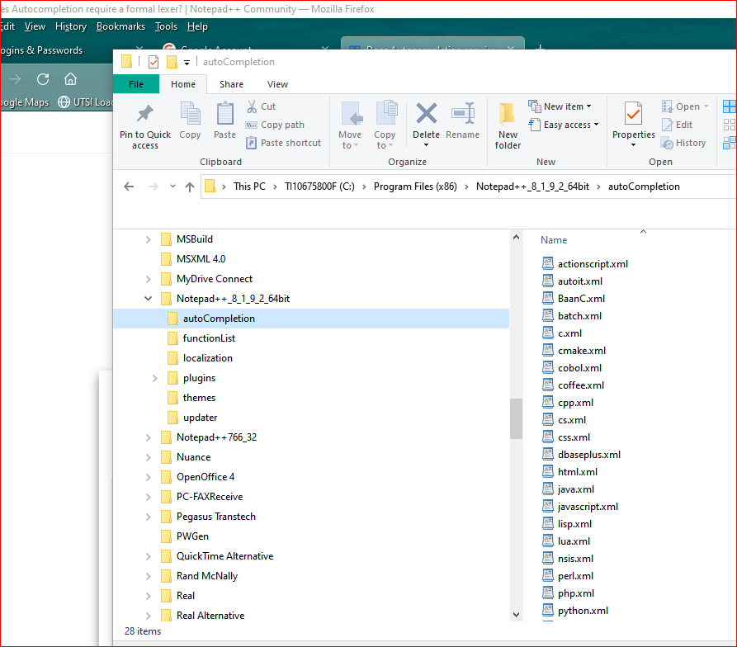Click the Copy to icon
This screenshot has width=737, height=647.
(x=386, y=114)
